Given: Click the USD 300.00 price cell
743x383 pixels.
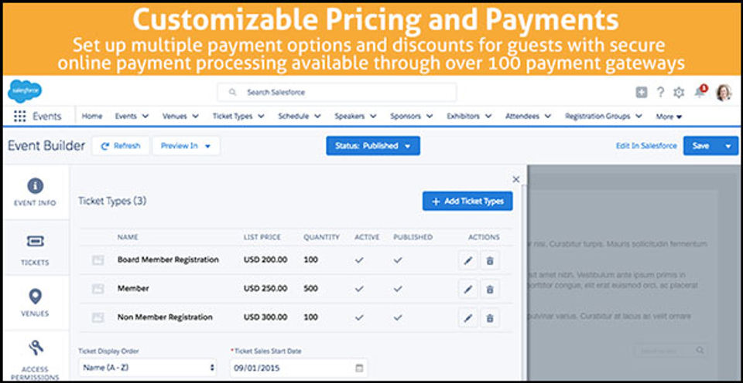Looking at the screenshot, I should click(x=265, y=317).
